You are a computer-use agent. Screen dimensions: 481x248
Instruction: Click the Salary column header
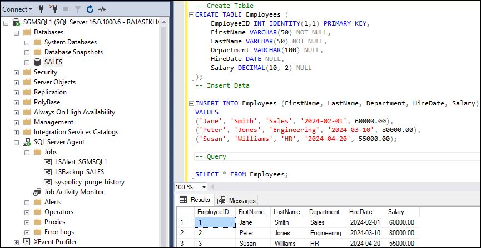[x=396, y=212]
